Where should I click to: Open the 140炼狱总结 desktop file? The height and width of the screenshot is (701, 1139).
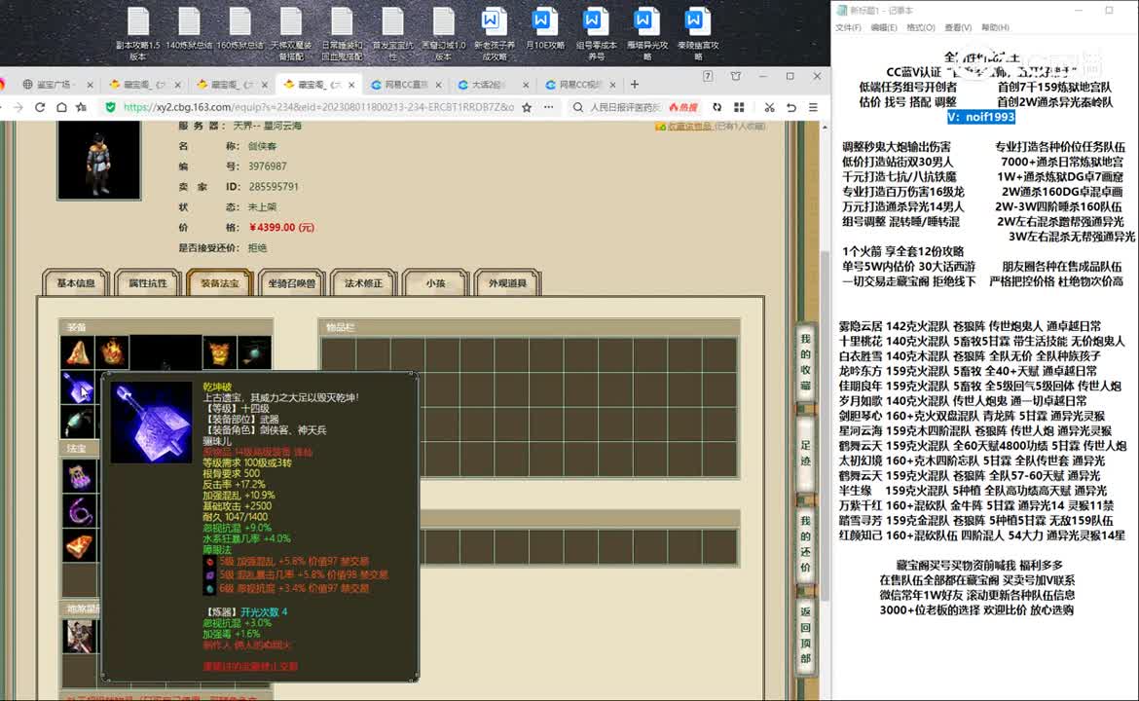[189, 29]
